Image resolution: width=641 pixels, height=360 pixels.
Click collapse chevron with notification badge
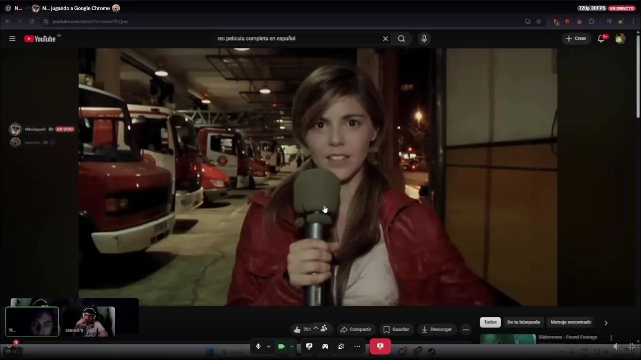[9, 346]
